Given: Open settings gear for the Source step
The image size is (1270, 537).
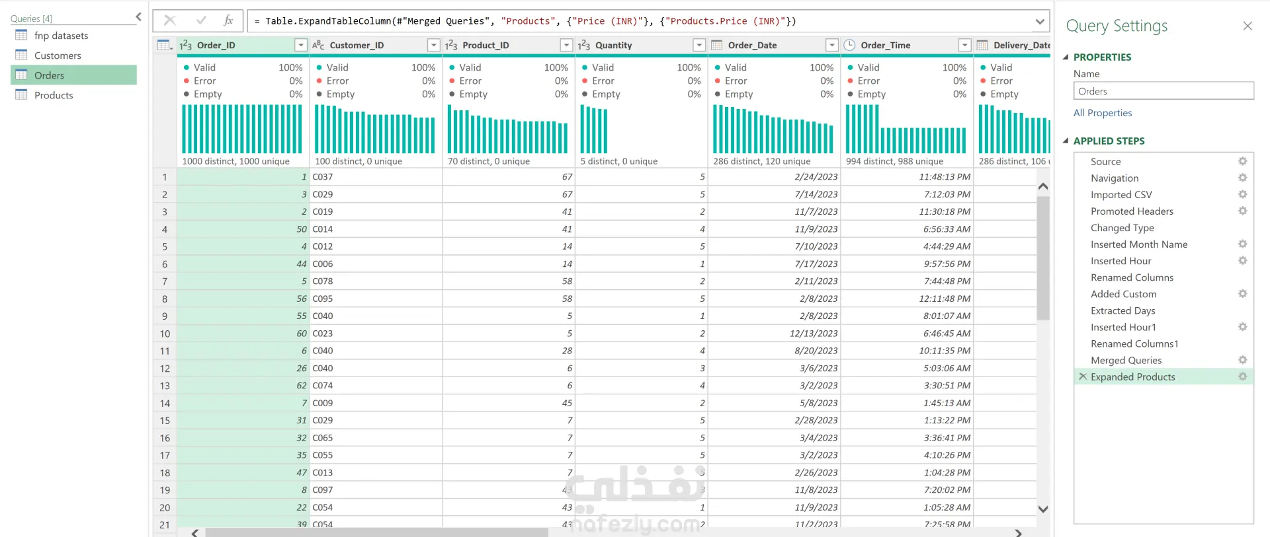Looking at the screenshot, I should pyautogui.click(x=1243, y=161).
